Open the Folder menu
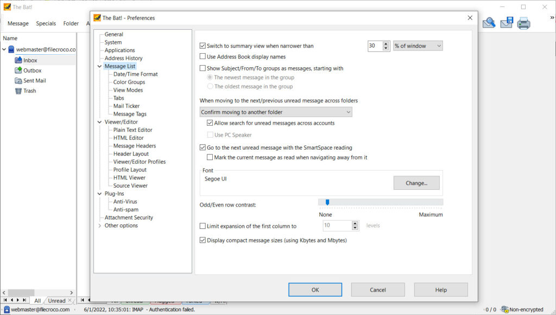 point(71,23)
